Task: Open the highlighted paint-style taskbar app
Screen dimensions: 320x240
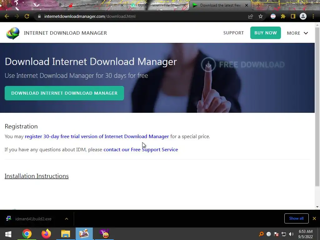Action: click(84, 234)
